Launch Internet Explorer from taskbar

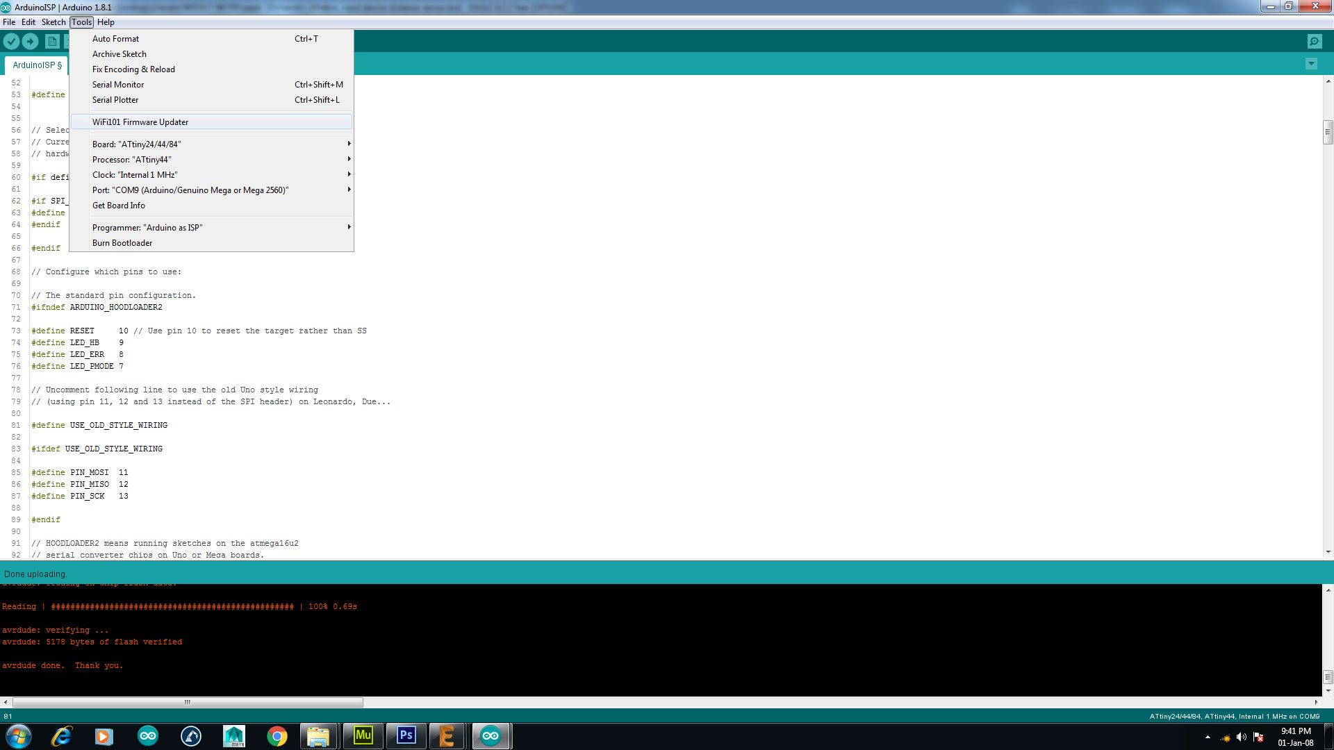(x=61, y=736)
